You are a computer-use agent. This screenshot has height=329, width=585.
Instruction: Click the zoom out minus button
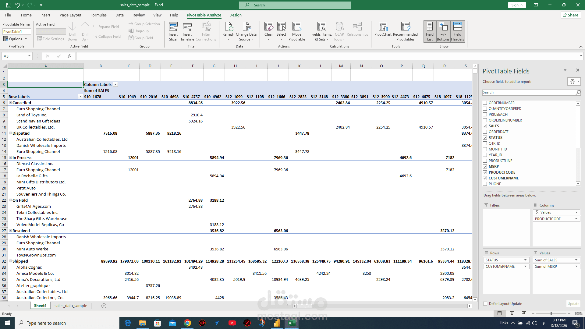tap(533, 313)
